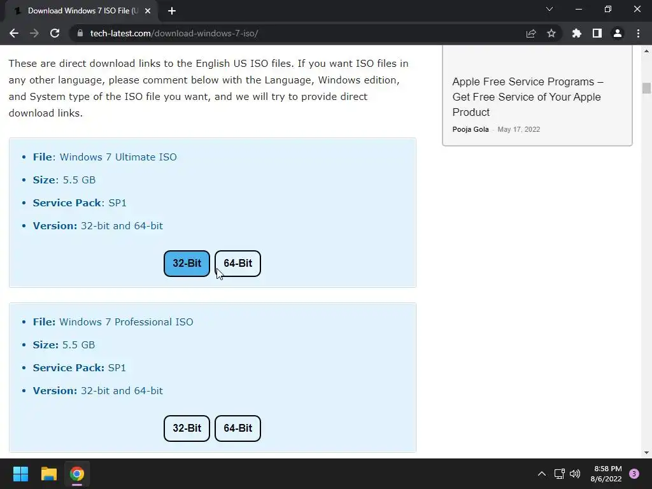Click the forward navigation arrow

coord(34,33)
